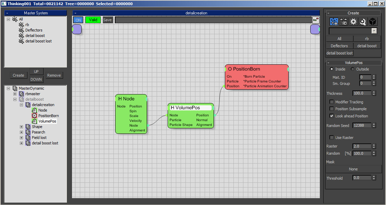Uncheck Look ahead Position
386x205 pixels.
click(331, 116)
